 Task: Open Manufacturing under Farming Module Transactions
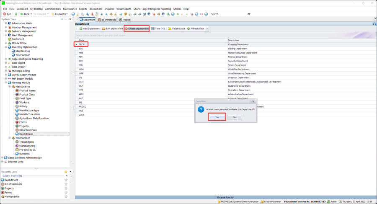click(27, 146)
